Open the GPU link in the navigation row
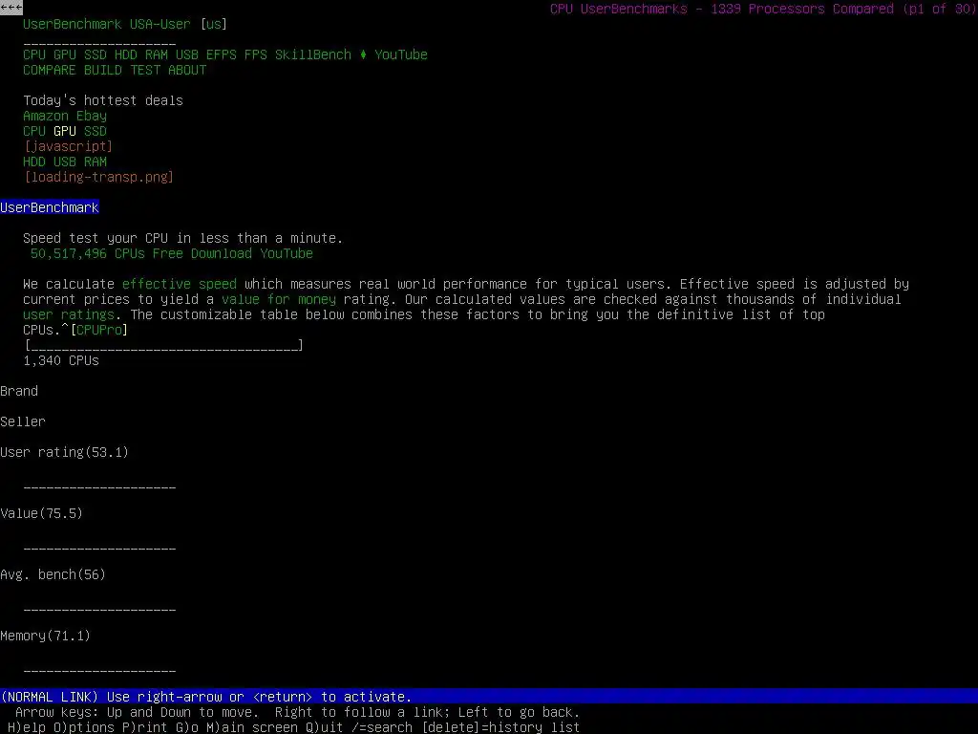Image resolution: width=978 pixels, height=734 pixels. point(65,54)
